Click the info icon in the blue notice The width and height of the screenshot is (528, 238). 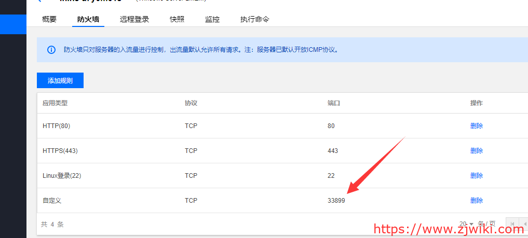pyautogui.click(x=51, y=50)
